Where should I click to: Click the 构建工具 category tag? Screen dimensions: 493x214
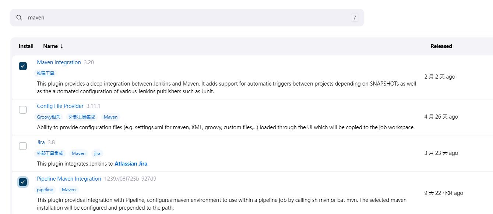point(46,73)
